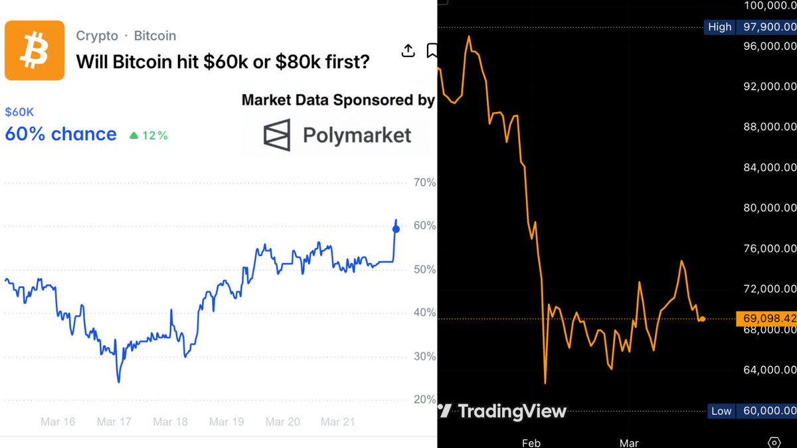The height and width of the screenshot is (448, 797).
Task: Click the Polymarket logo
Action: tap(337, 135)
